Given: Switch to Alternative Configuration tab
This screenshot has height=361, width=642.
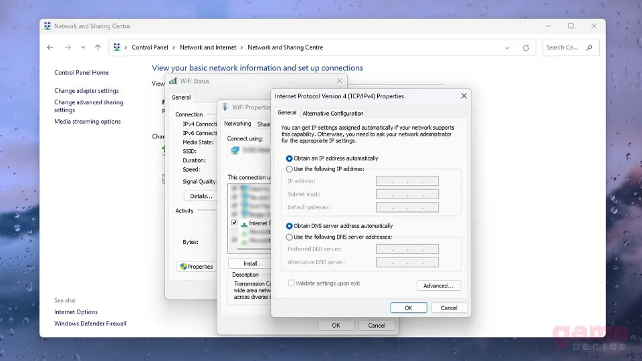Looking at the screenshot, I should 332,114.
